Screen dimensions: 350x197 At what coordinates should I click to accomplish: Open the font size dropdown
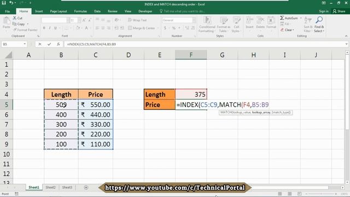(x=79, y=20)
